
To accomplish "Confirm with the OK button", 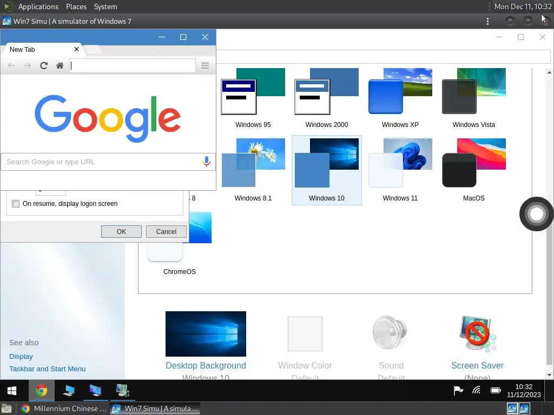I will point(121,231).
